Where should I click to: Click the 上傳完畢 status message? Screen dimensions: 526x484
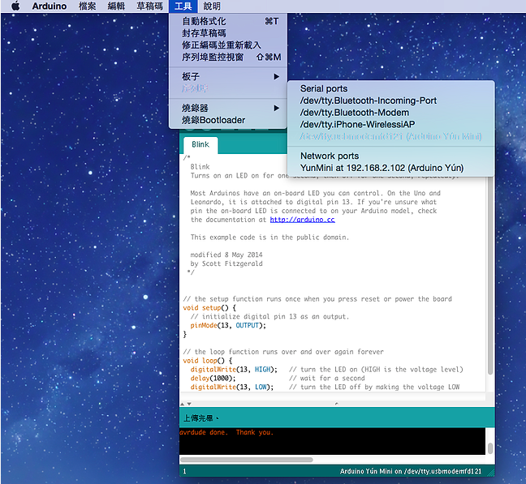(x=200, y=418)
